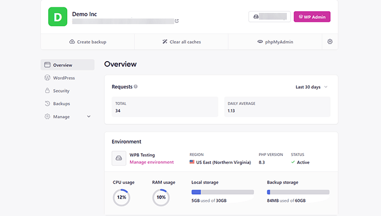Screen dimensions: 381x216
Task: Click the Backup storage progress bar
Action: click(298, 192)
